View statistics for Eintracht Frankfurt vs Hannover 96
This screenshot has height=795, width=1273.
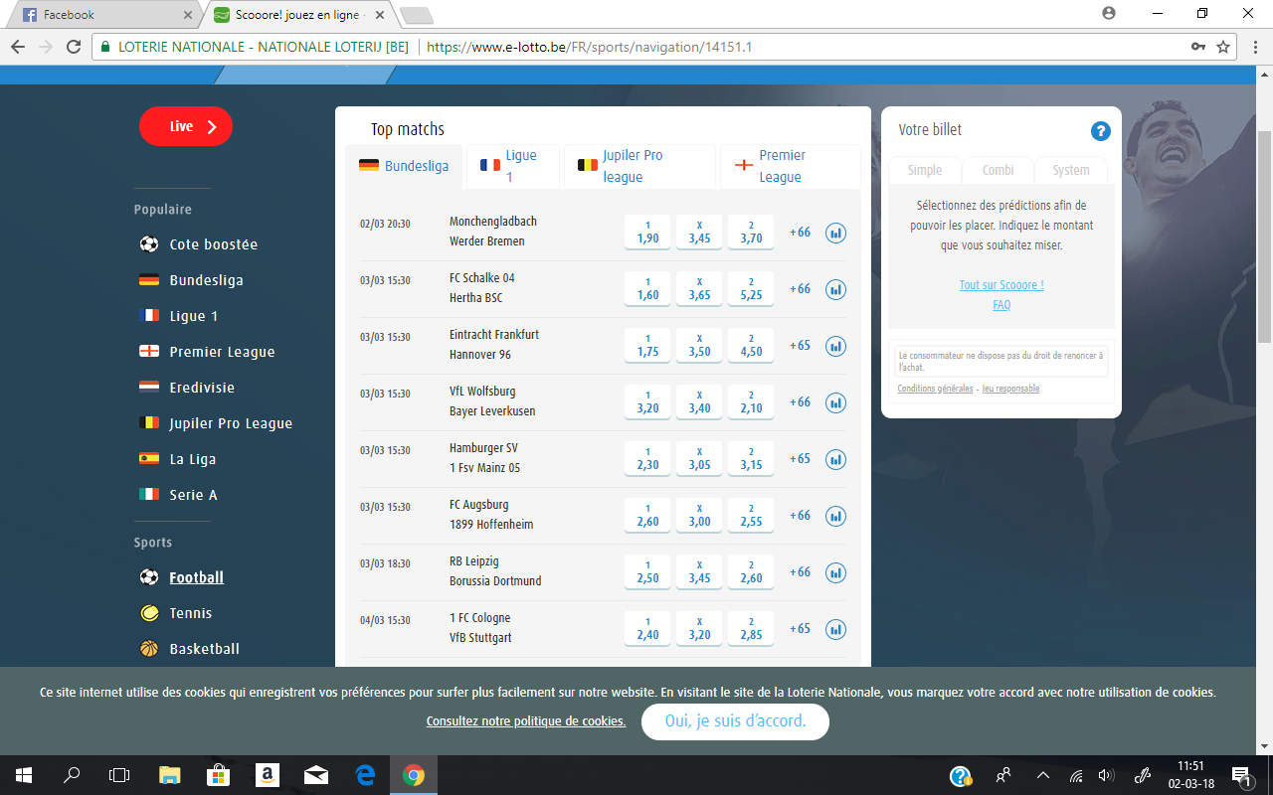point(835,346)
